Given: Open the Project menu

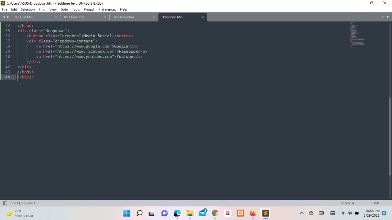Looking at the screenshot, I should click(89, 9).
